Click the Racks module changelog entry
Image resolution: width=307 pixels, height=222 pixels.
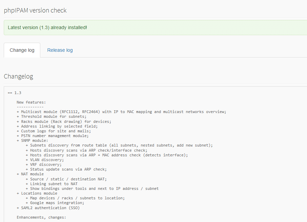[x=64, y=121]
